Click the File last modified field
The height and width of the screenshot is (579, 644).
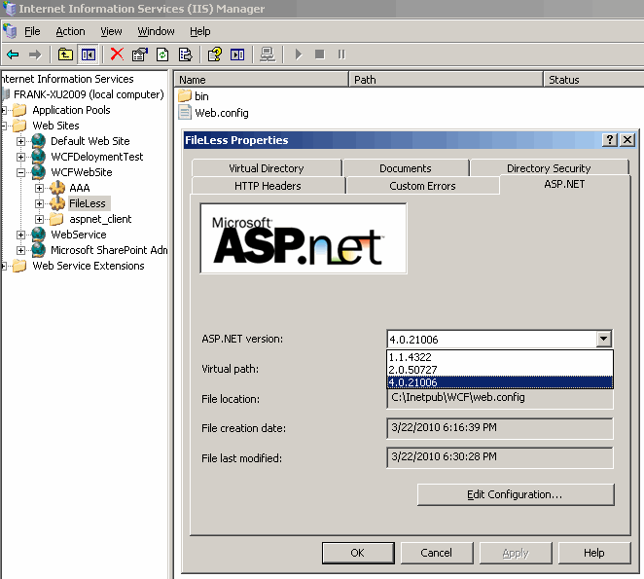coord(500,457)
